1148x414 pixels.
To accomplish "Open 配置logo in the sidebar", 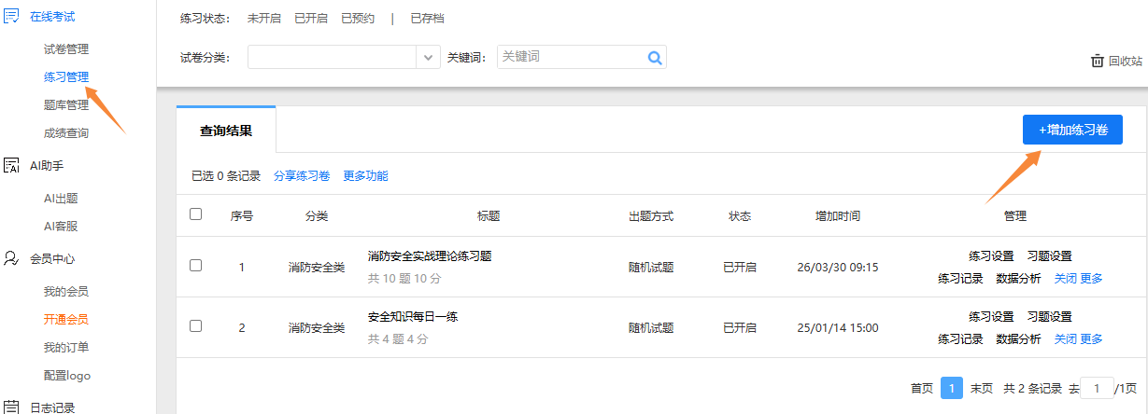I will [x=67, y=375].
